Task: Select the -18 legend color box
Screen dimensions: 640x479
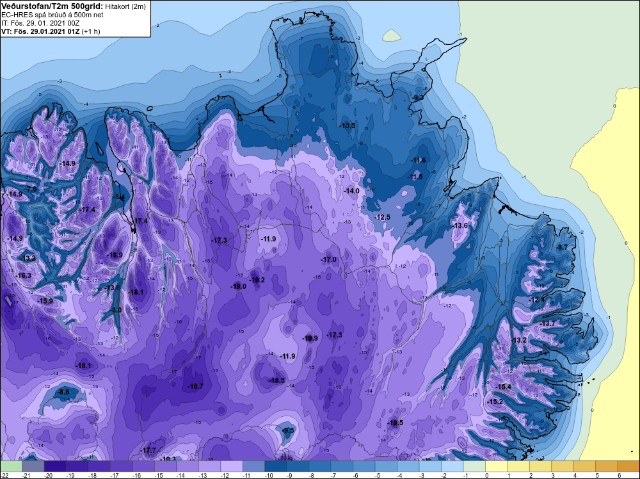Action: pyautogui.click(x=99, y=466)
